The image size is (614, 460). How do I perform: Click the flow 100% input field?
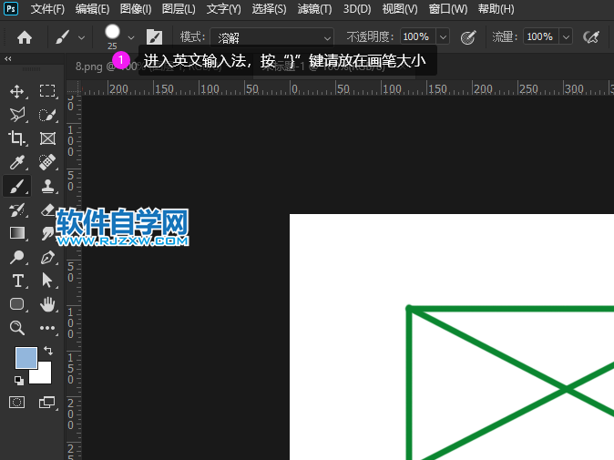[541, 37]
